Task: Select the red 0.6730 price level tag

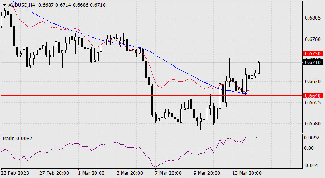Action: pyautogui.click(x=312, y=53)
